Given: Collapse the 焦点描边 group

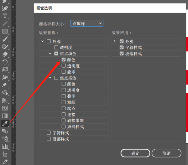Looking at the screenshot, I should click(50, 78).
